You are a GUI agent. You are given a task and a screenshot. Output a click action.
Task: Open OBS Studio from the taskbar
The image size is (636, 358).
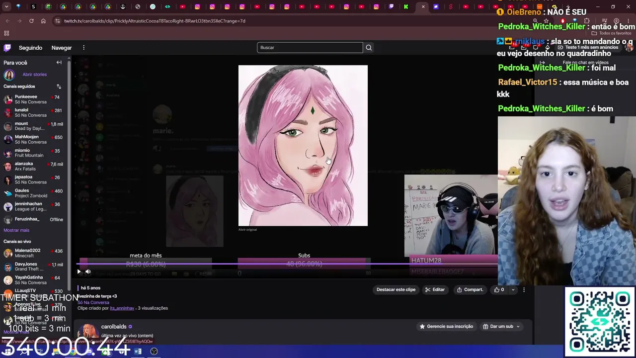(154, 352)
